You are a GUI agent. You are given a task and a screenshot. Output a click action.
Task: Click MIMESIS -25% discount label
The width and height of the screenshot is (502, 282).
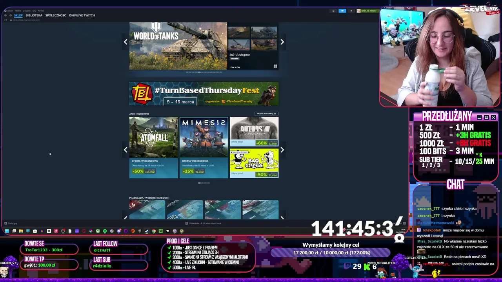[188, 171]
